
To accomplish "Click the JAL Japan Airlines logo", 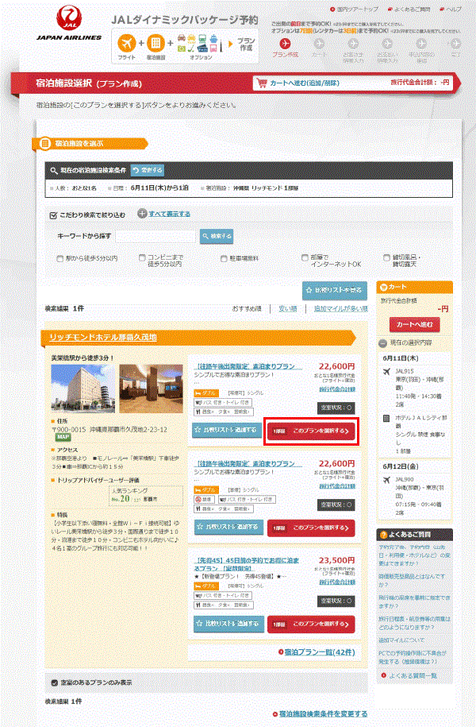I will click(68, 25).
